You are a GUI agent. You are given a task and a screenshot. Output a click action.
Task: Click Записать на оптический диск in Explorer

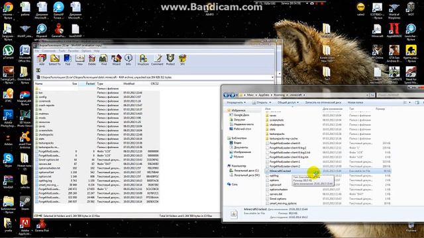(323, 102)
